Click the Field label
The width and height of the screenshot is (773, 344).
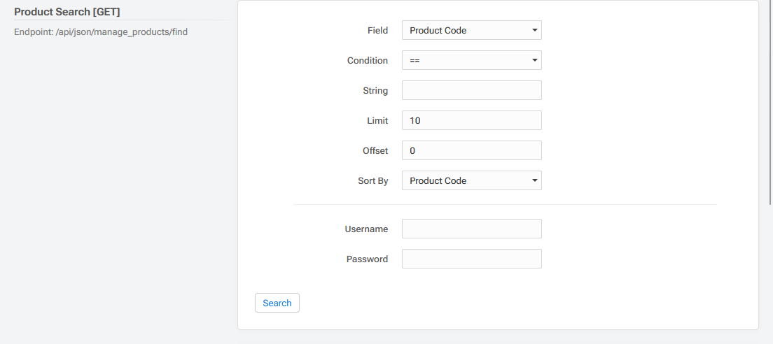pyautogui.click(x=377, y=31)
